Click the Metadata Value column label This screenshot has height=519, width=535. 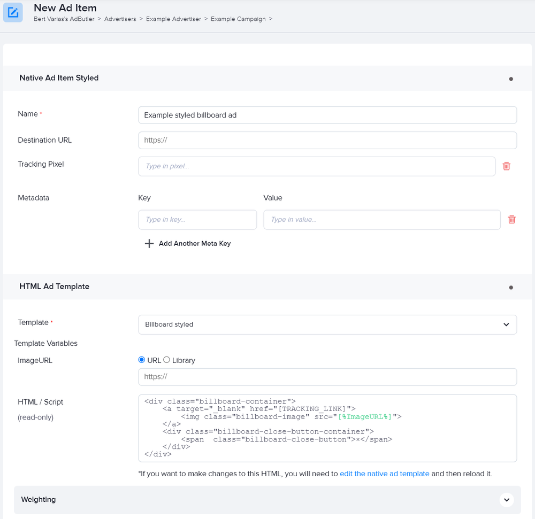[273, 198]
